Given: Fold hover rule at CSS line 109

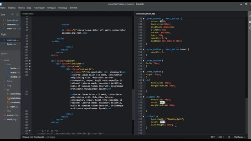Looking at the screenshot, I should click(144, 49).
